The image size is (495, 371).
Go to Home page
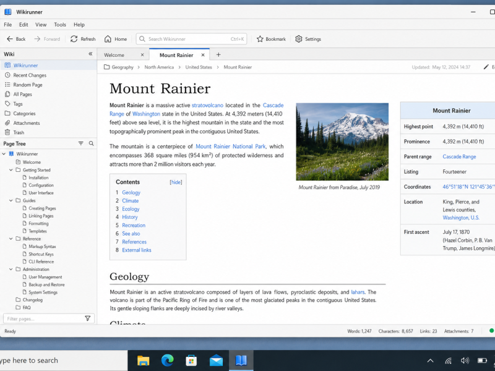(x=116, y=39)
